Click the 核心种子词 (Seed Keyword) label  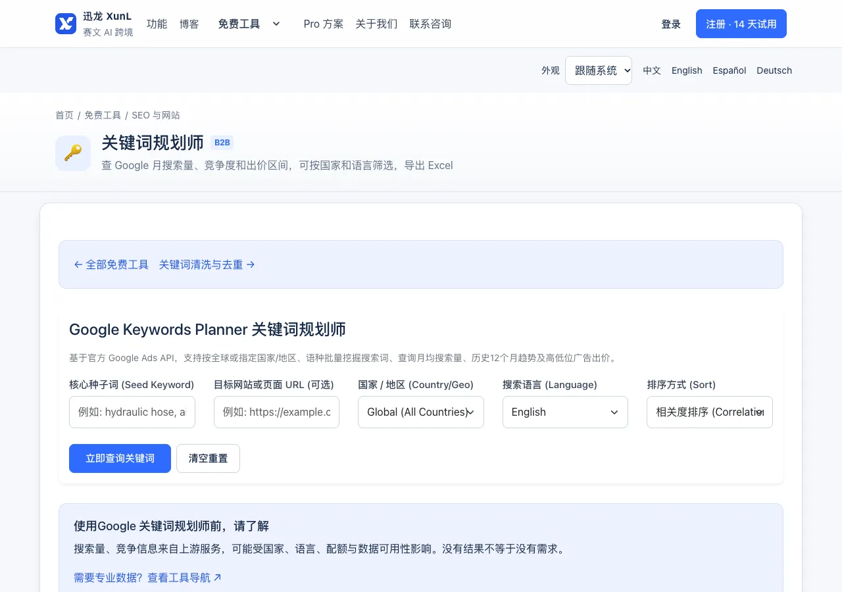pyautogui.click(x=132, y=385)
